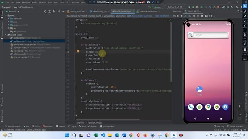This screenshot has height=139, width=248.
Task: Click the Hide notification link
Action: tap(162, 16)
